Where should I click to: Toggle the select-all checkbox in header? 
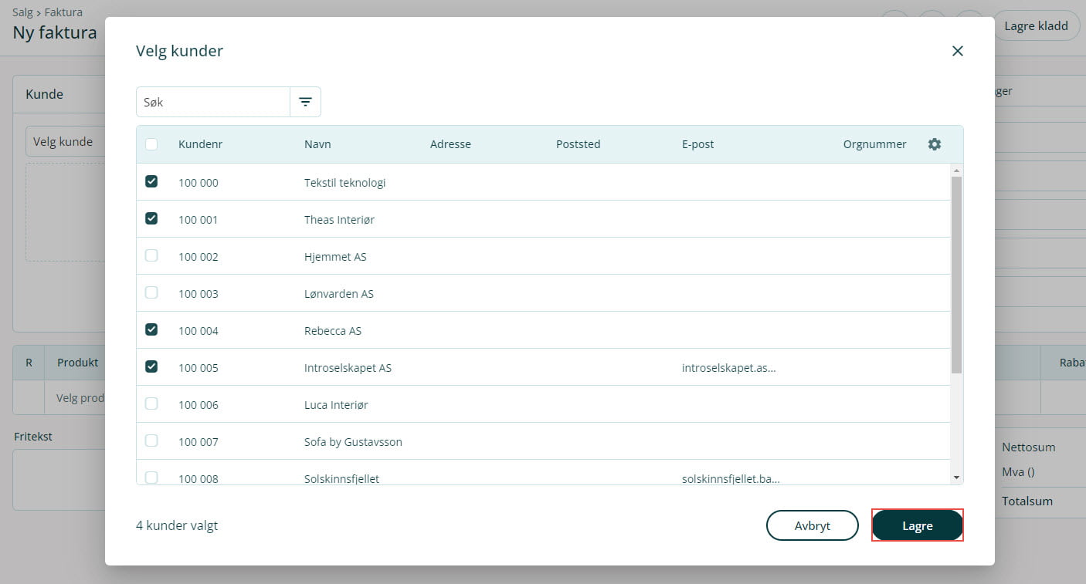pos(151,144)
